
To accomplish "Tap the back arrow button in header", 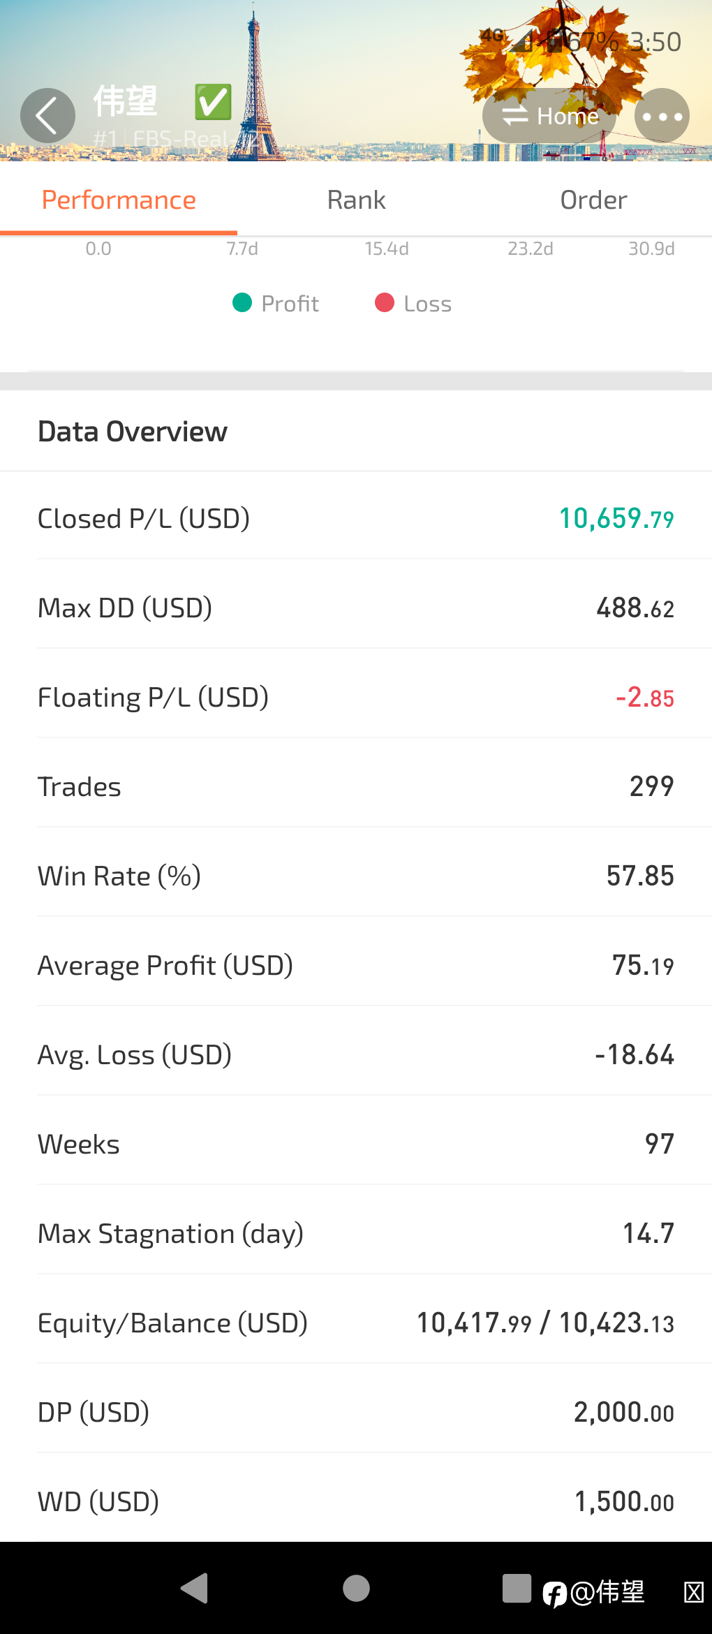I will click(47, 116).
